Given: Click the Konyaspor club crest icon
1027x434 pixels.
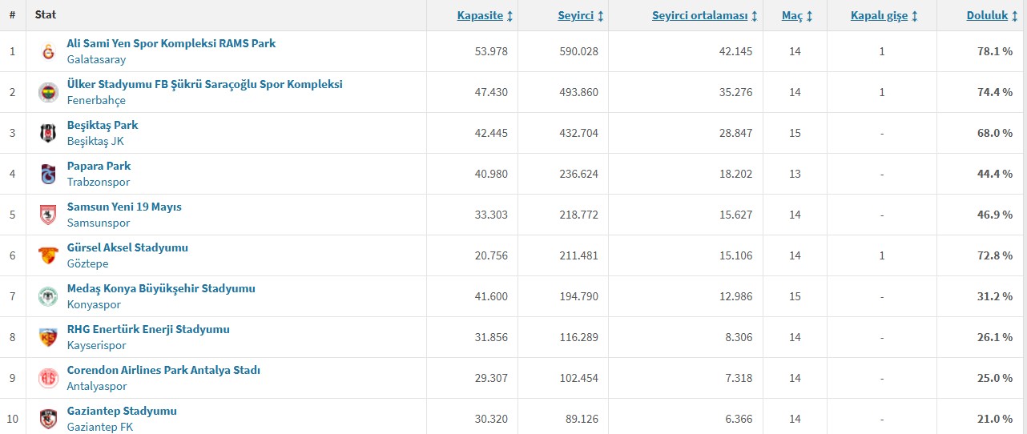Looking at the screenshot, I should click(48, 297).
